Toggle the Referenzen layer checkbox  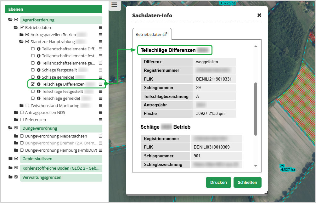(x=22, y=120)
